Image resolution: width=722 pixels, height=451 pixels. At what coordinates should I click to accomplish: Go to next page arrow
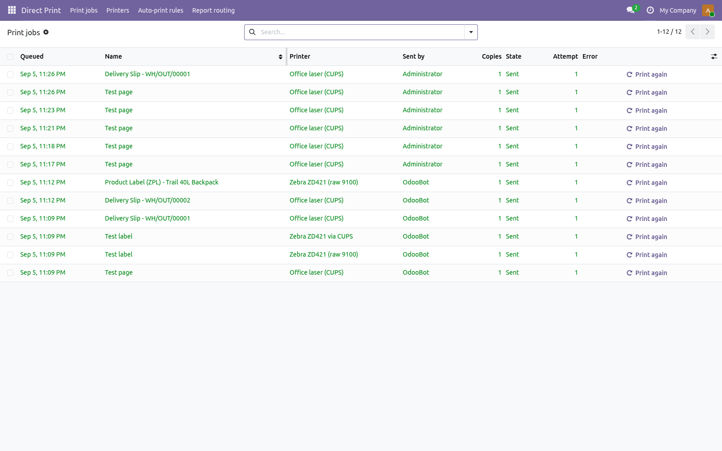(x=707, y=32)
